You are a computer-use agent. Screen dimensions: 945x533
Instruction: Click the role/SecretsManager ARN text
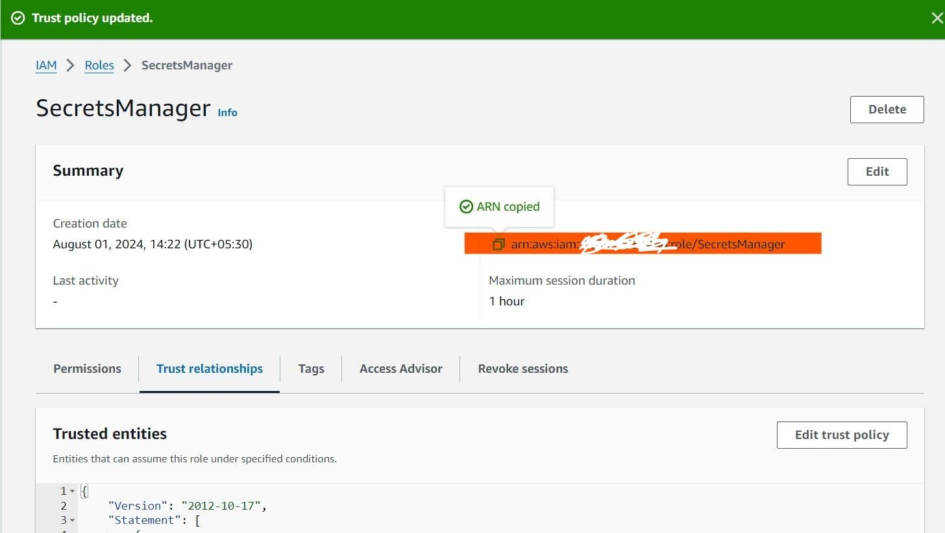coord(728,244)
